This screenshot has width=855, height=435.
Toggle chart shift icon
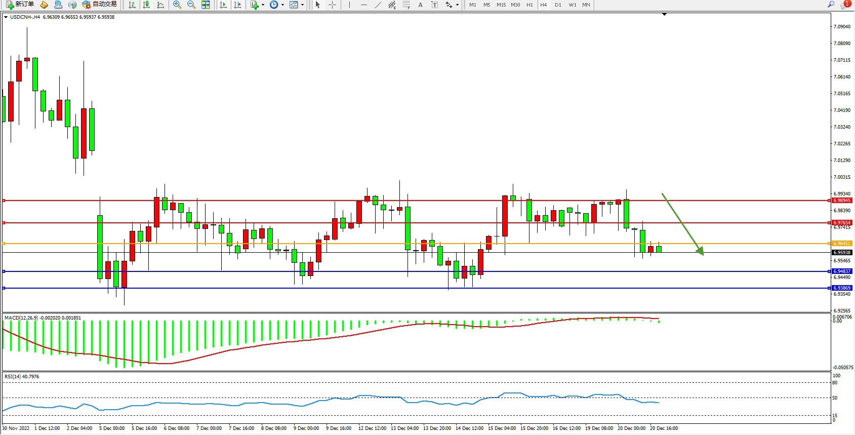237,5
